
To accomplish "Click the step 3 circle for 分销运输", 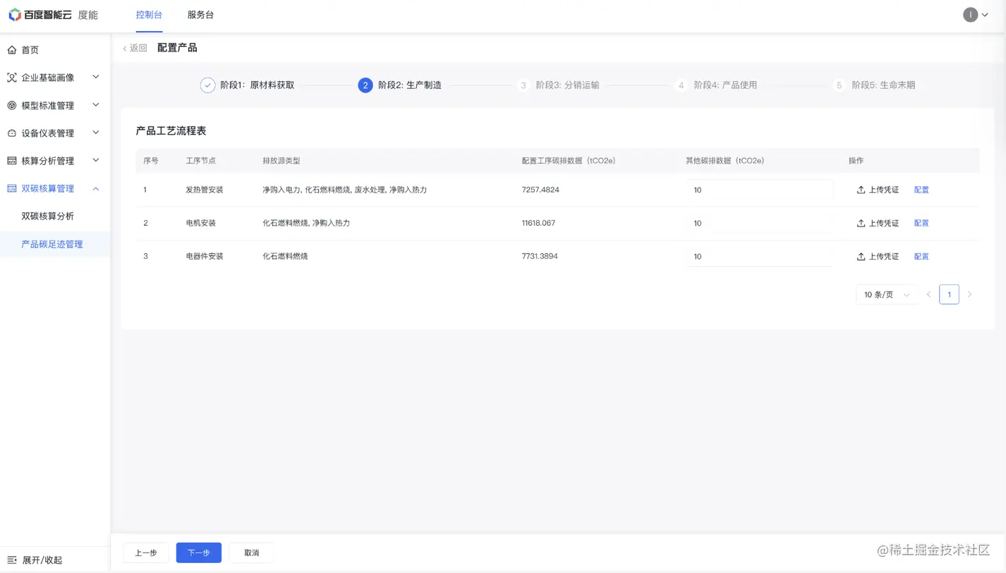I will [523, 85].
